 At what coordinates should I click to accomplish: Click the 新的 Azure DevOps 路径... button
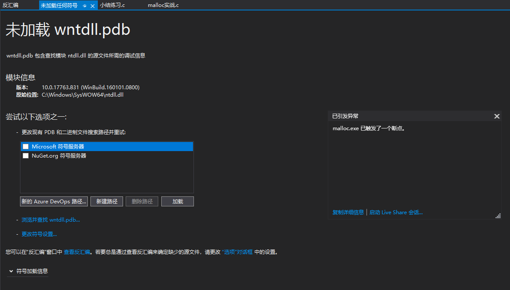tap(54, 201)
